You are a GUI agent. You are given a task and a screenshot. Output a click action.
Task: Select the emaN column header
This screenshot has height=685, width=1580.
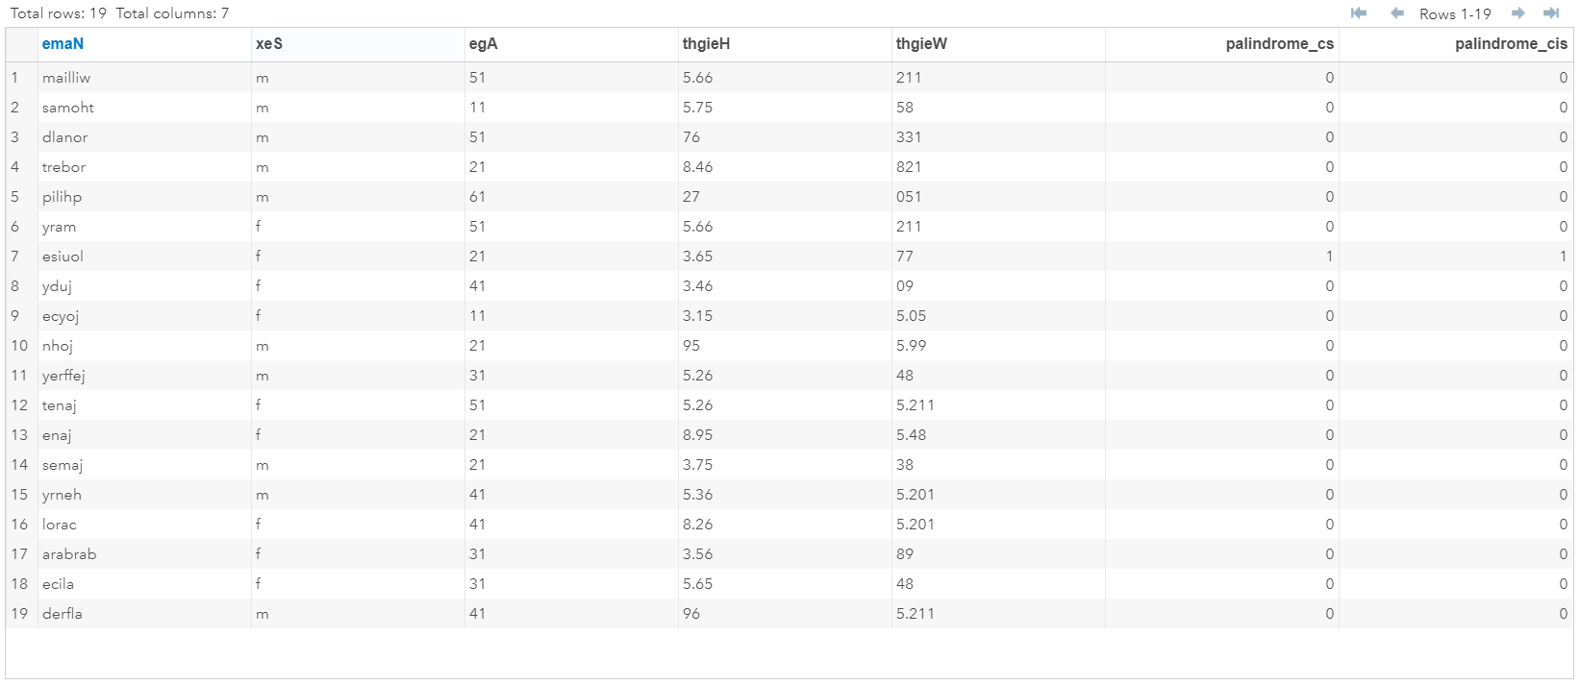tap(63, 44)
